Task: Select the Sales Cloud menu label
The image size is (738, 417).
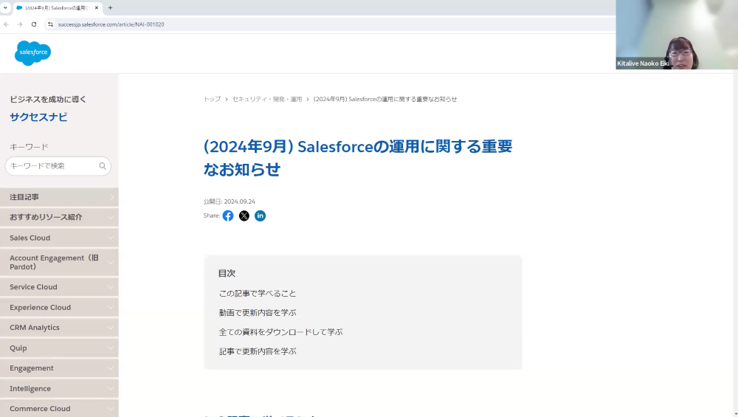Action: [30, 238]
